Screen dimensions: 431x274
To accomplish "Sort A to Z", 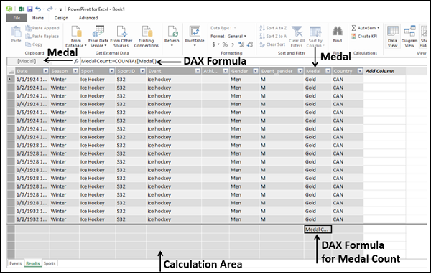I will [x=273, y=28].
